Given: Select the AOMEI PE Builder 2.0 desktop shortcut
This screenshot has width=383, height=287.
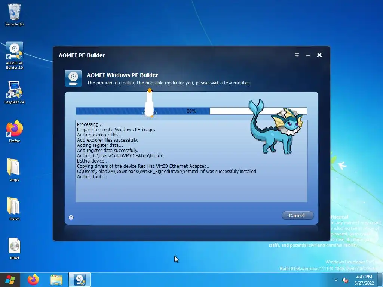Looking at the screenshot, I should tap(15, 56).
